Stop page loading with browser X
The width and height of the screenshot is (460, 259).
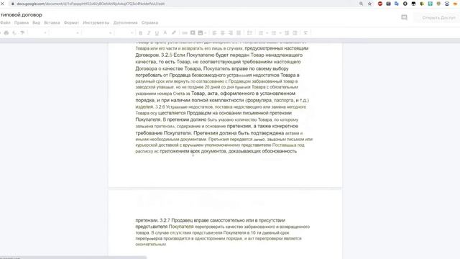tap(3, 4)
